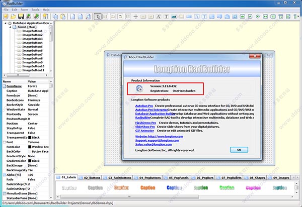This screenshot has width=302, height=207.
Task: Select the checkbox component icon
Action: tap(250, 17)
